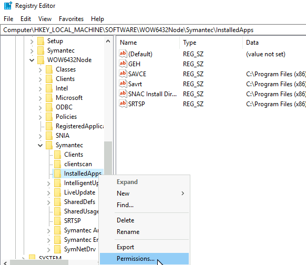Open the View menu

coord(45,19)
